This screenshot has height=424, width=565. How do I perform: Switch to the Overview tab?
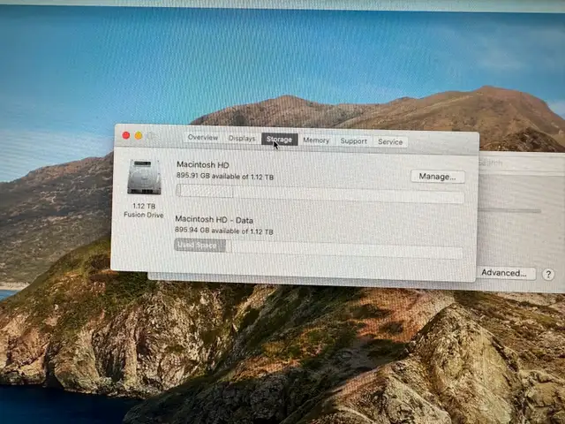203,138
